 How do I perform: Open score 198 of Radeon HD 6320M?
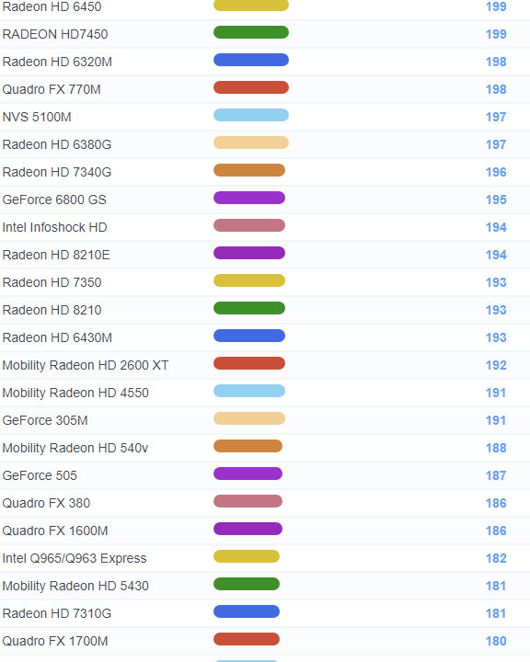(x=496, y=62)
